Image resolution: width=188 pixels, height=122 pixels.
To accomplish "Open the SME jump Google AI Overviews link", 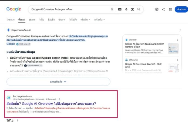I will click(143, 65).
